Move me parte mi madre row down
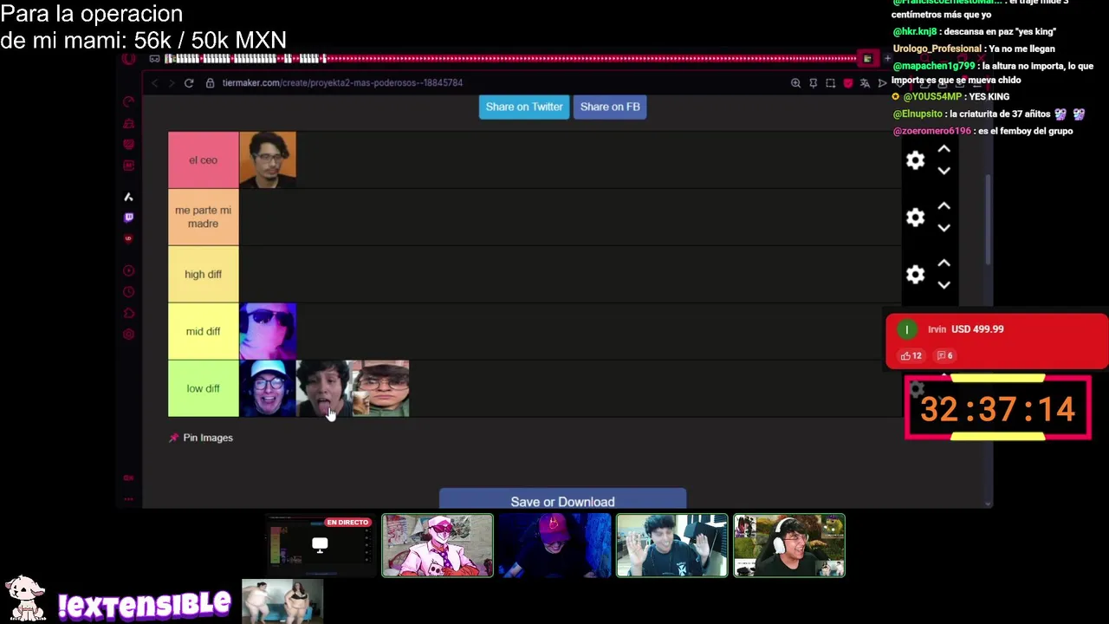This screenshot has height=624, width=1109. (944, 228)
